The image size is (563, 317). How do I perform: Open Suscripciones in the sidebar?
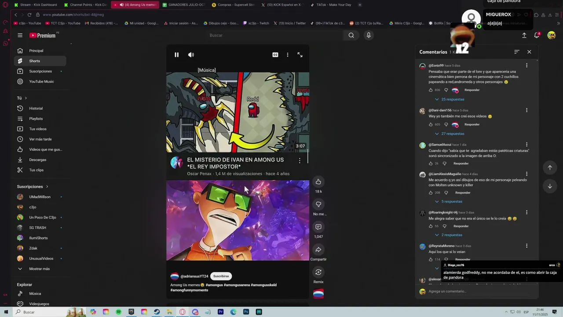pyautogui.click(x=40, y=71)
